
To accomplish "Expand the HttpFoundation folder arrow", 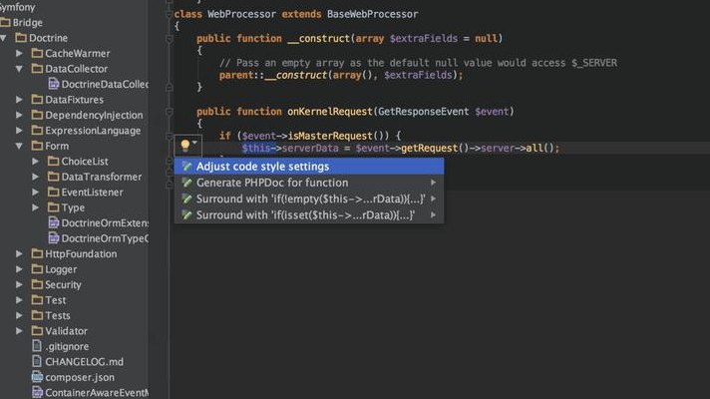I will [x=20, y=253].
